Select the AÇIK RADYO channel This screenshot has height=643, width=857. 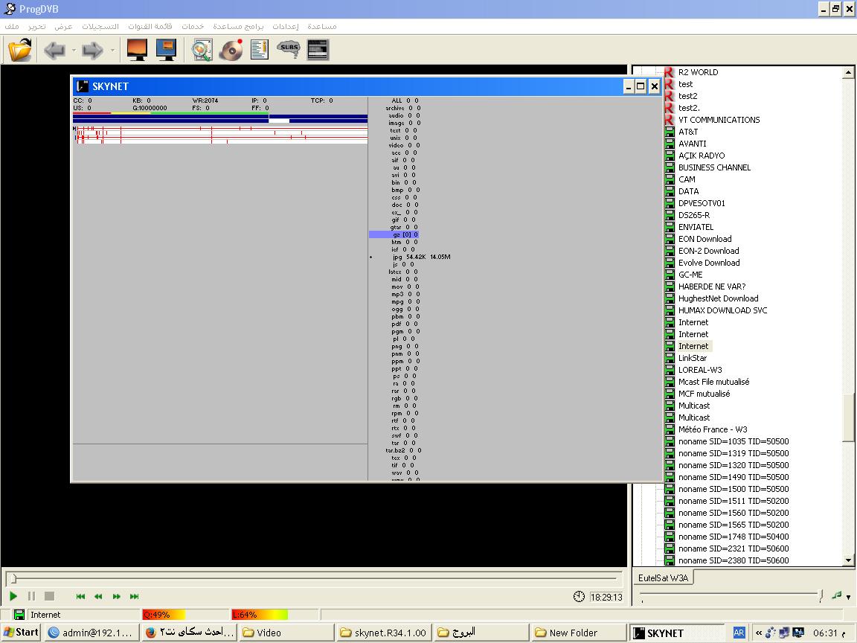click(702, 156)
